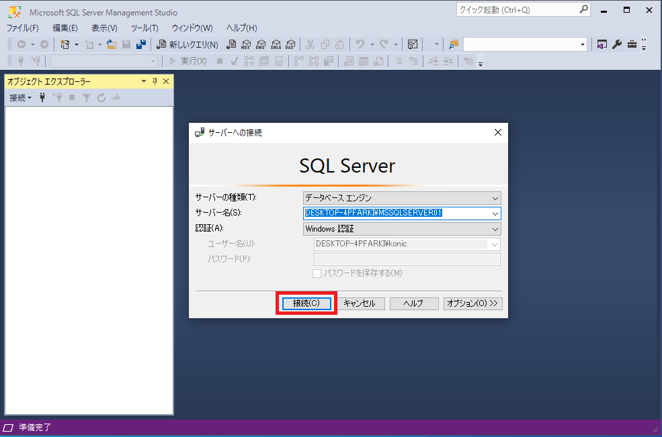Open a new DAX query

[290, 44]
